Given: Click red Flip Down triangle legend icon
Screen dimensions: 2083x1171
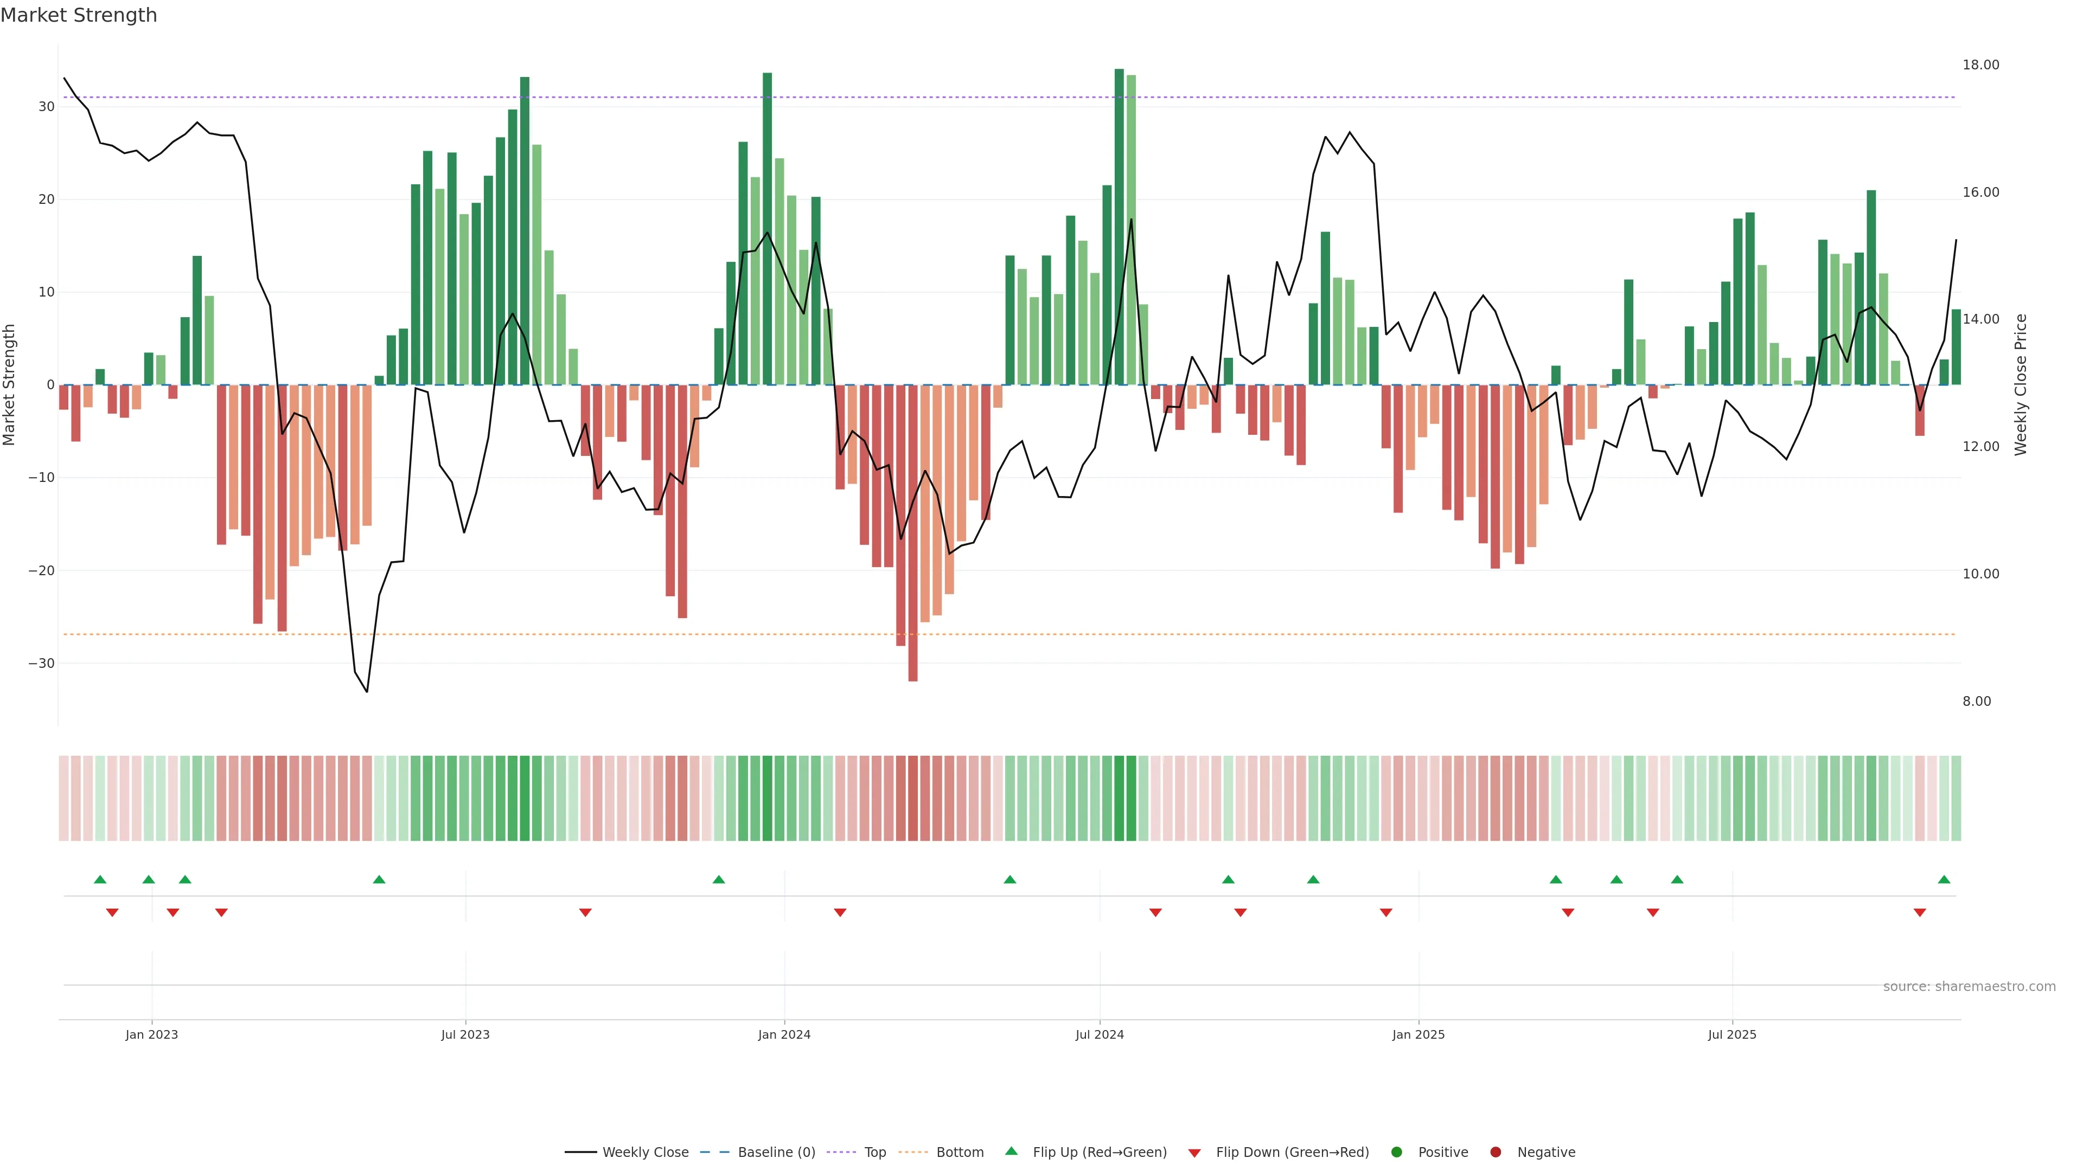Looking at the screenshot, I should [x=1194, y=1153].
